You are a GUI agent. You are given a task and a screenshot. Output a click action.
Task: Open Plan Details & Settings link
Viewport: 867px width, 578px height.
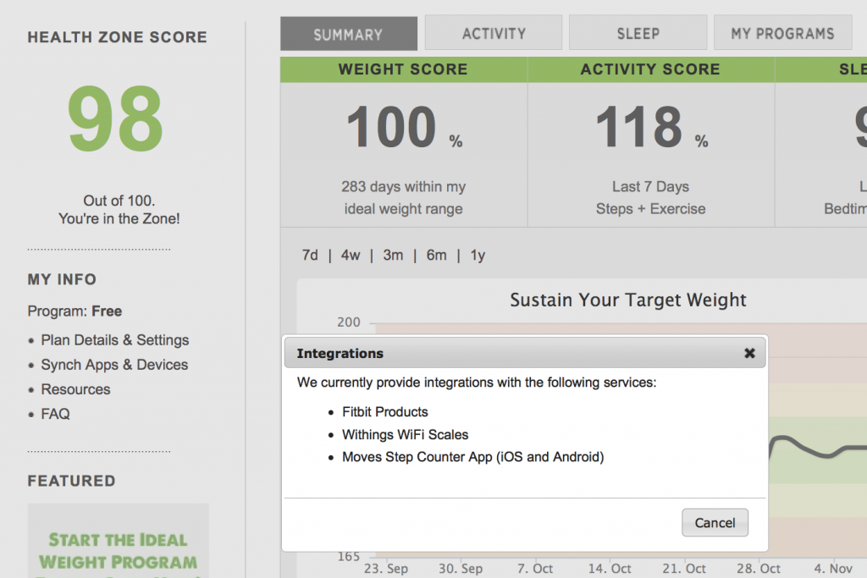[115, 340]
